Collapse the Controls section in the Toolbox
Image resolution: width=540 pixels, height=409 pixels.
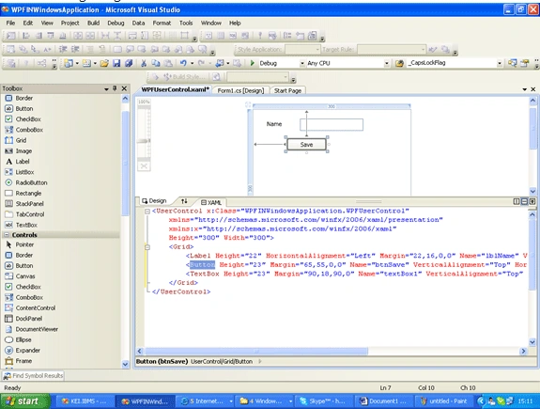[7, 235]
